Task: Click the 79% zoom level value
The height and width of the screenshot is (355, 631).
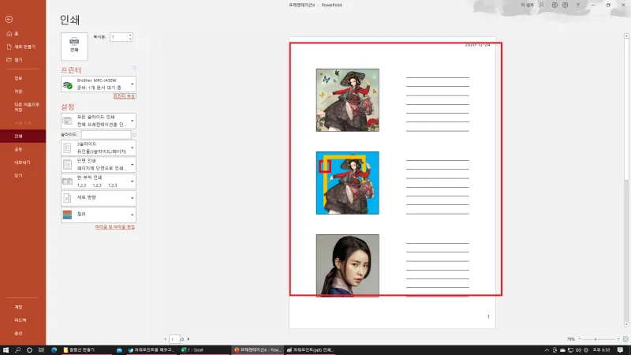Action: pos(570,339)
